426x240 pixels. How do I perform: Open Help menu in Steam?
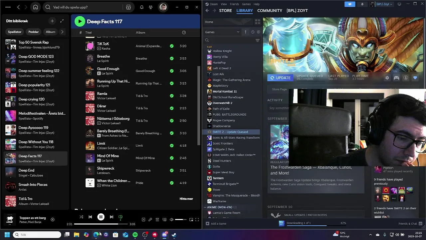(257, 4)
